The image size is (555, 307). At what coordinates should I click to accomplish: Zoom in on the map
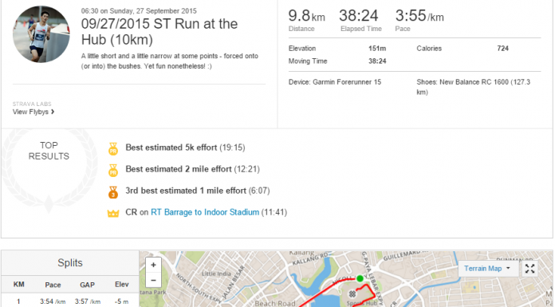[x=153, y=265]
